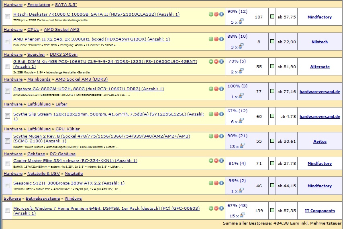Open the AMD Sockel AM3 category link

[62, 30]
